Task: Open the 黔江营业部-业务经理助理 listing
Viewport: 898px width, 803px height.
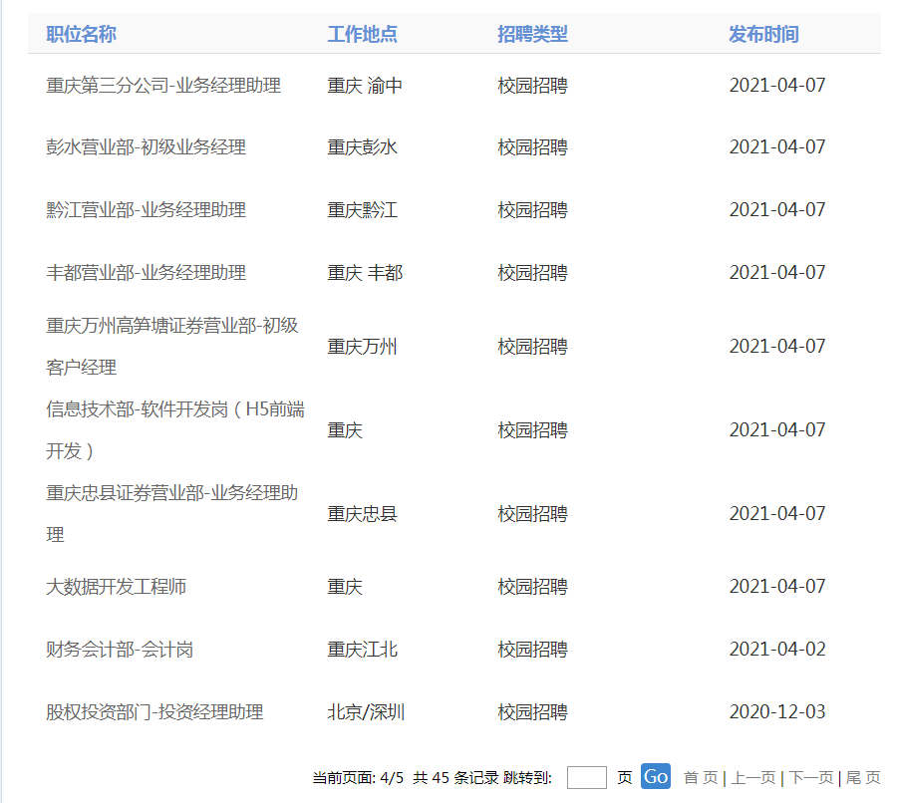Action: coord(146,210)
